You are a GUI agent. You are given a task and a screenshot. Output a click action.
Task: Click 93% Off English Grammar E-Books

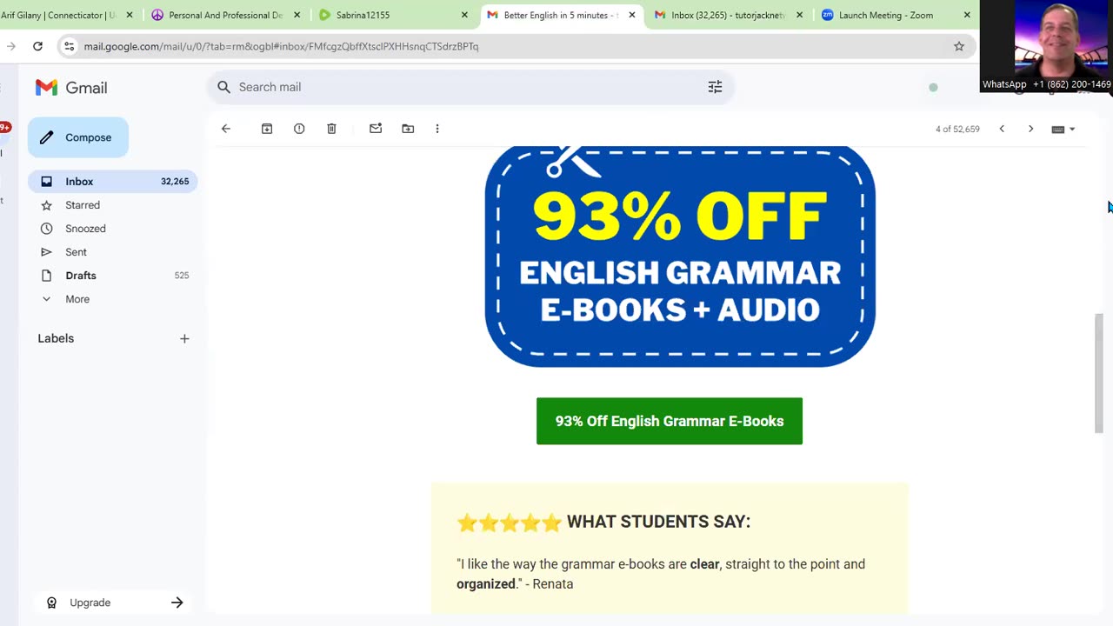670,421
